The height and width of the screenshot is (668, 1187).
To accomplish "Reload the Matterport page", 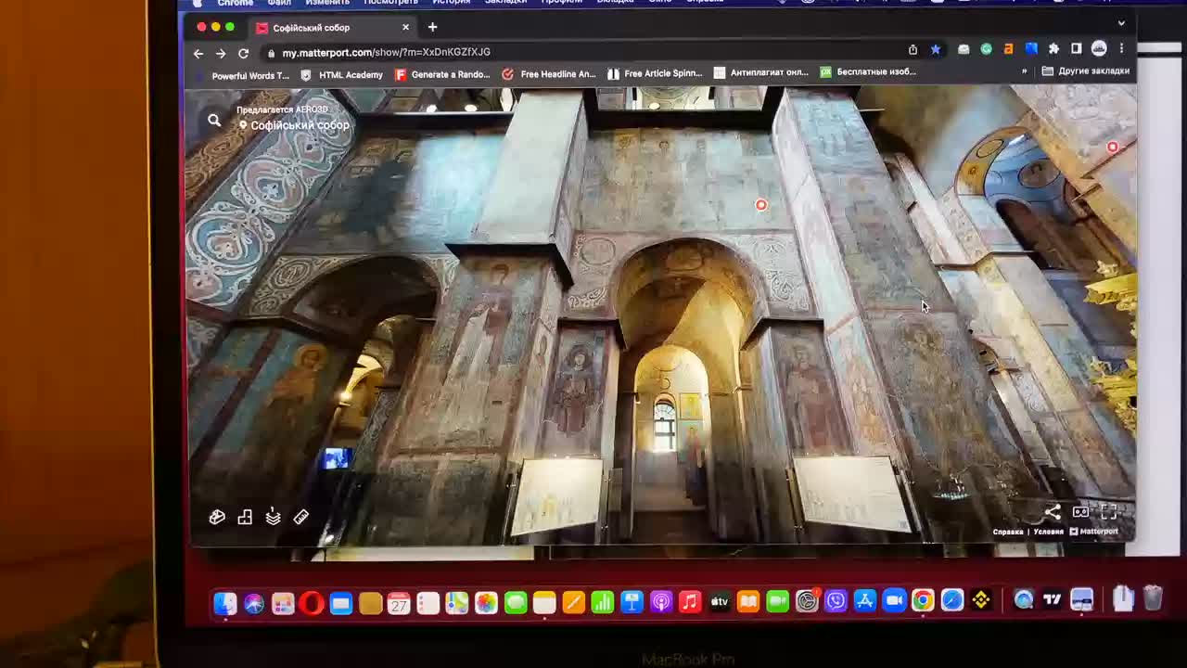I will coord(243,53).
